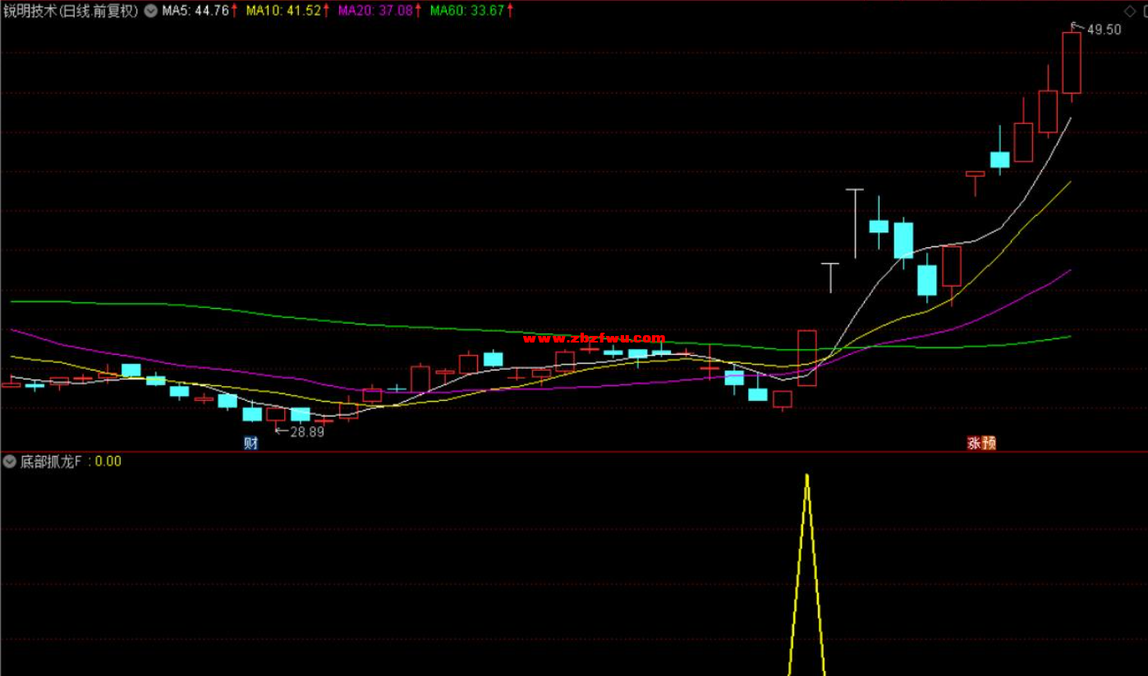
Task: Expand the 底部抓龙F indicator options arrow
Action: [x=10, y=462]
